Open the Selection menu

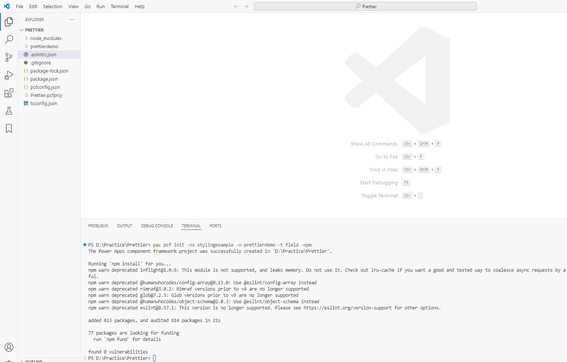pyautogui.click(x=53, y=6)
